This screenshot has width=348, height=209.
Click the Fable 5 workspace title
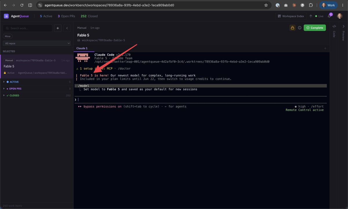click(83, 35)
